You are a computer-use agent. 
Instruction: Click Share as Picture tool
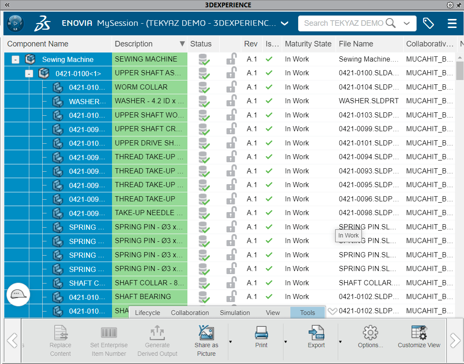click(206, 340)
